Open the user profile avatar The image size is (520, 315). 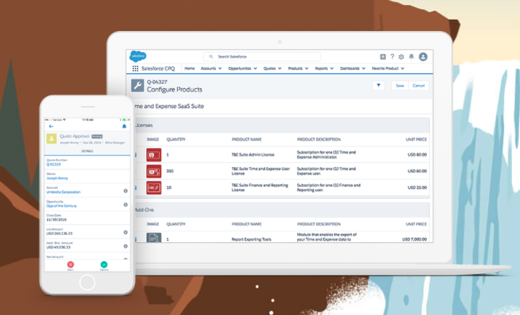coord(423,57)
